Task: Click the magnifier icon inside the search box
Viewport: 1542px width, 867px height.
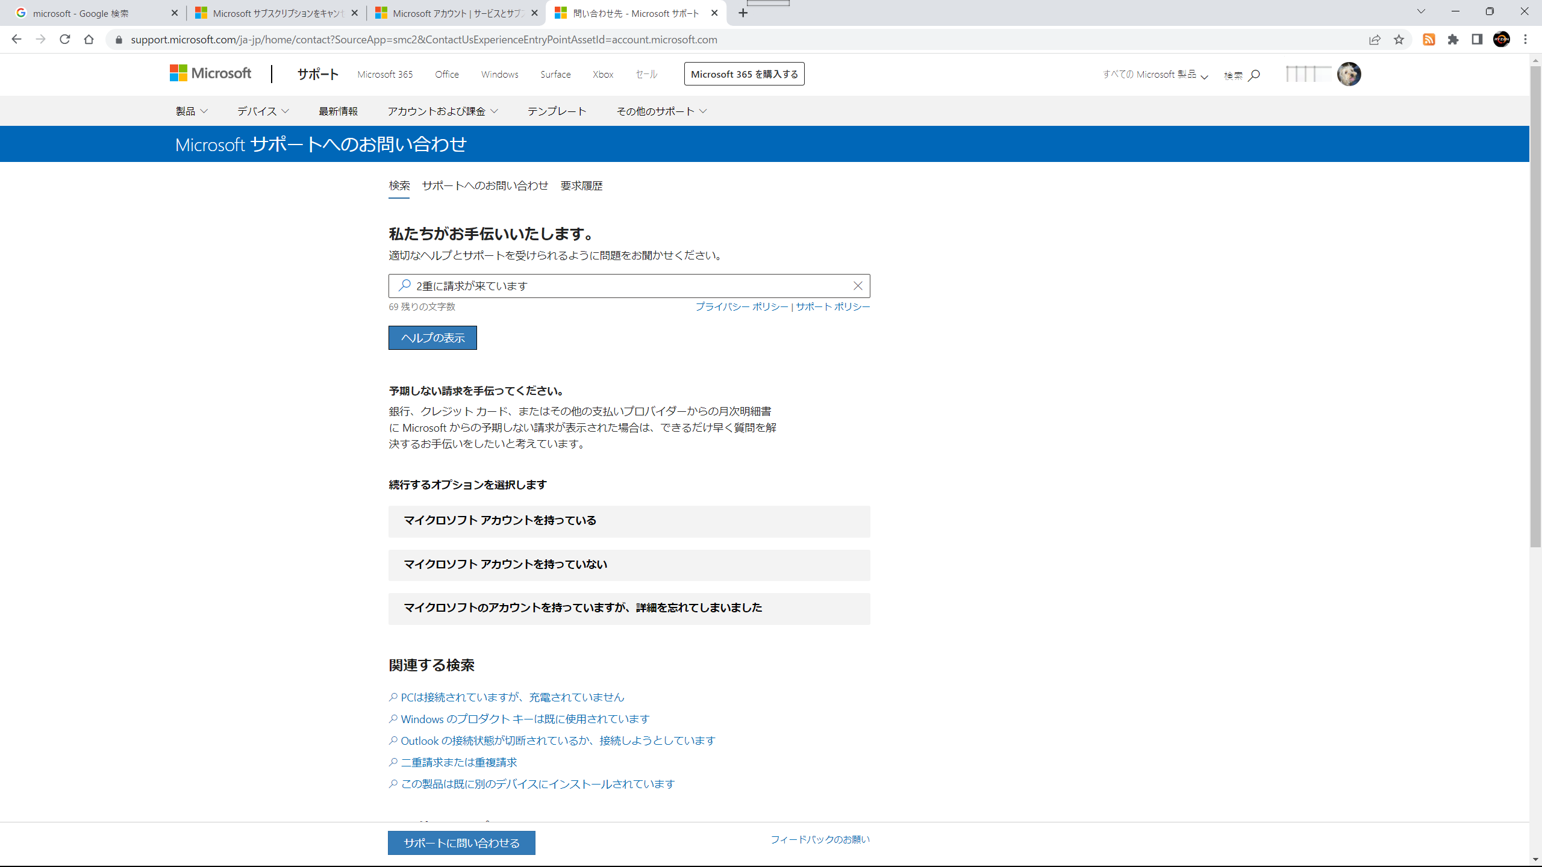Action: tap(405, 285)
